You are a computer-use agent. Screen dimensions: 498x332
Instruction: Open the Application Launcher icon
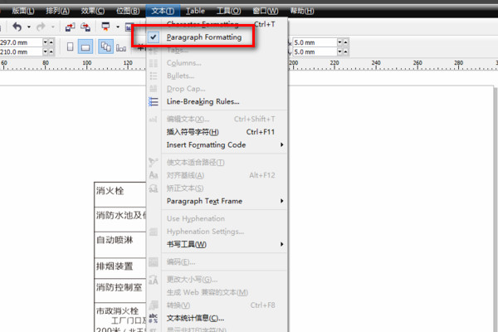(x=105, y=27)
